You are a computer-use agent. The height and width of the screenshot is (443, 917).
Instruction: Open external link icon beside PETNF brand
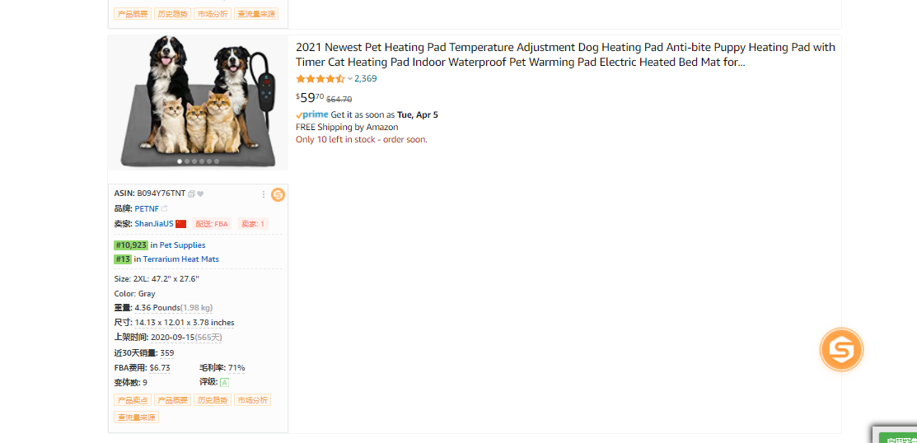[x=164, y=208]
